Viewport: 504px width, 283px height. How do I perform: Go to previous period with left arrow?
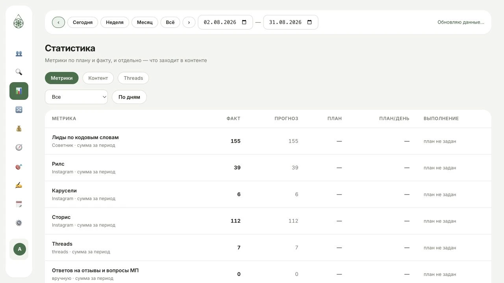pyautogui.click(x=58, y=22)
